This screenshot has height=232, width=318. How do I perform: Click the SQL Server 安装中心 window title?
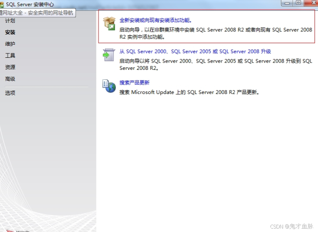pos(30,4)
